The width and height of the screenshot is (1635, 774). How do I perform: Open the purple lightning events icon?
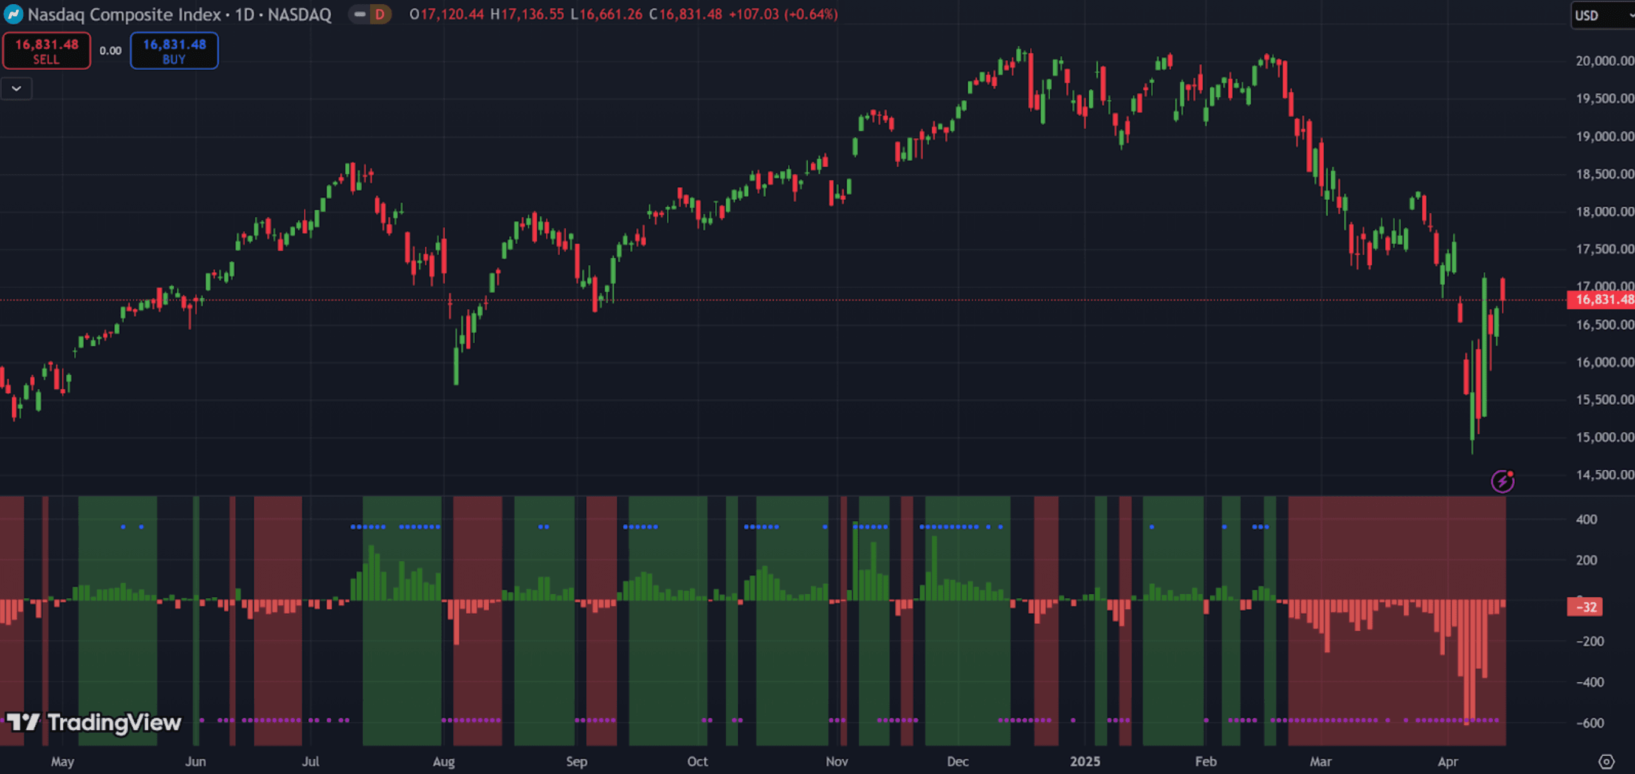(x=1502, y=481)
